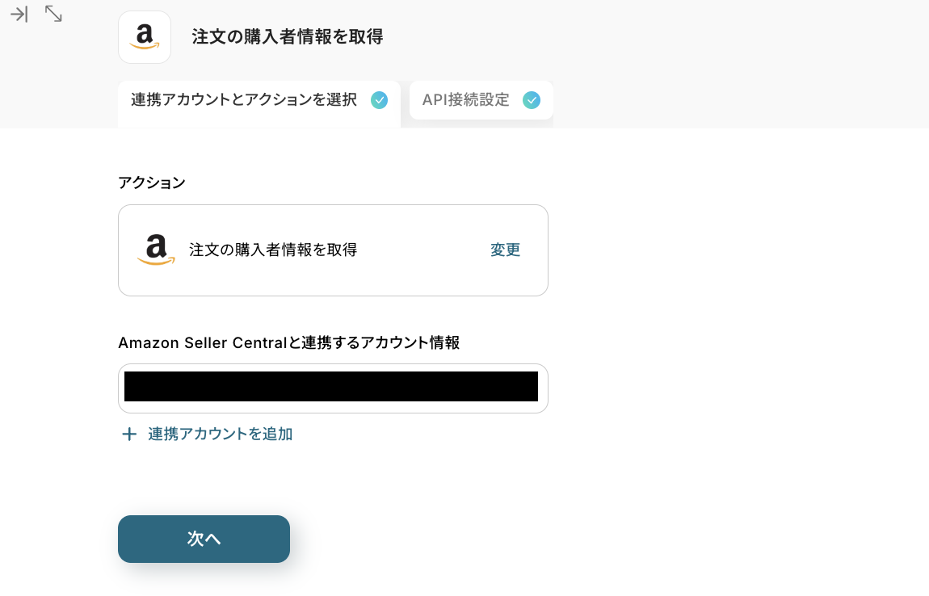
Task: Click the 注文の購入者情報を取得 action card text
Action: click(x=273, y=250)
